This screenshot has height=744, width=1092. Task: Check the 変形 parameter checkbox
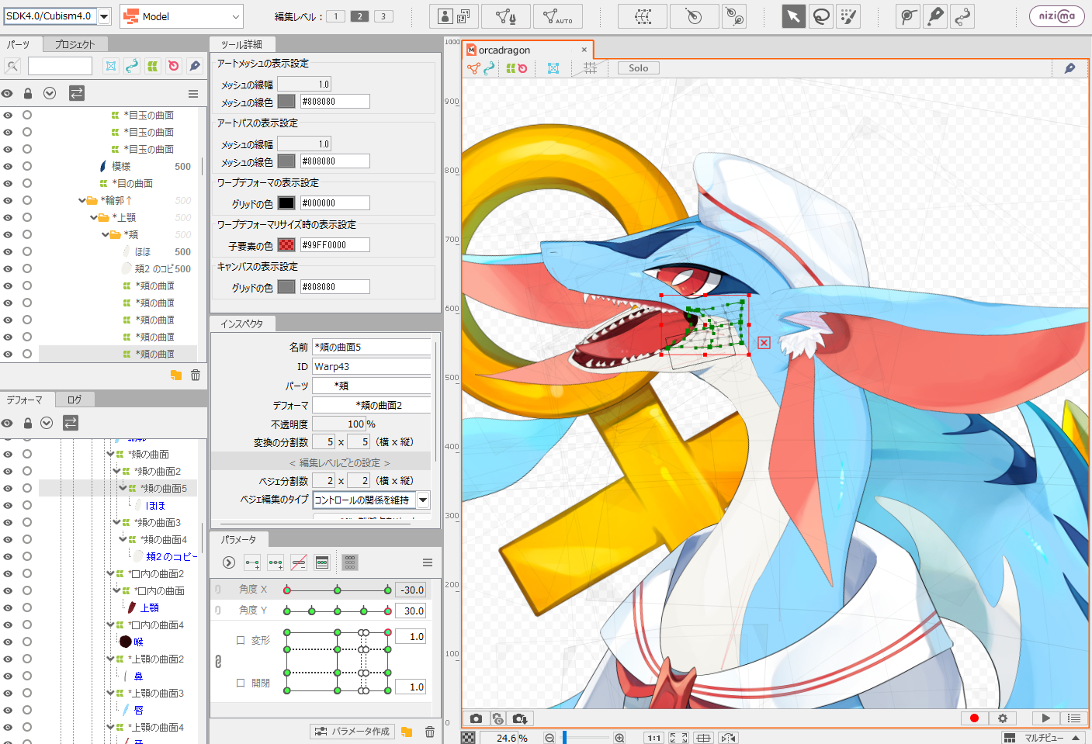[241, 640]
